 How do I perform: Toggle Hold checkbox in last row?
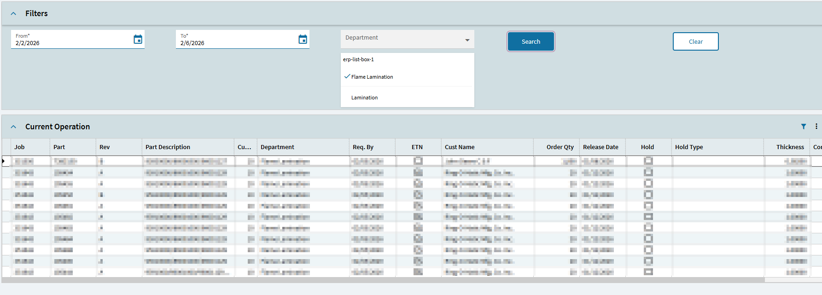tap(648, 272)
